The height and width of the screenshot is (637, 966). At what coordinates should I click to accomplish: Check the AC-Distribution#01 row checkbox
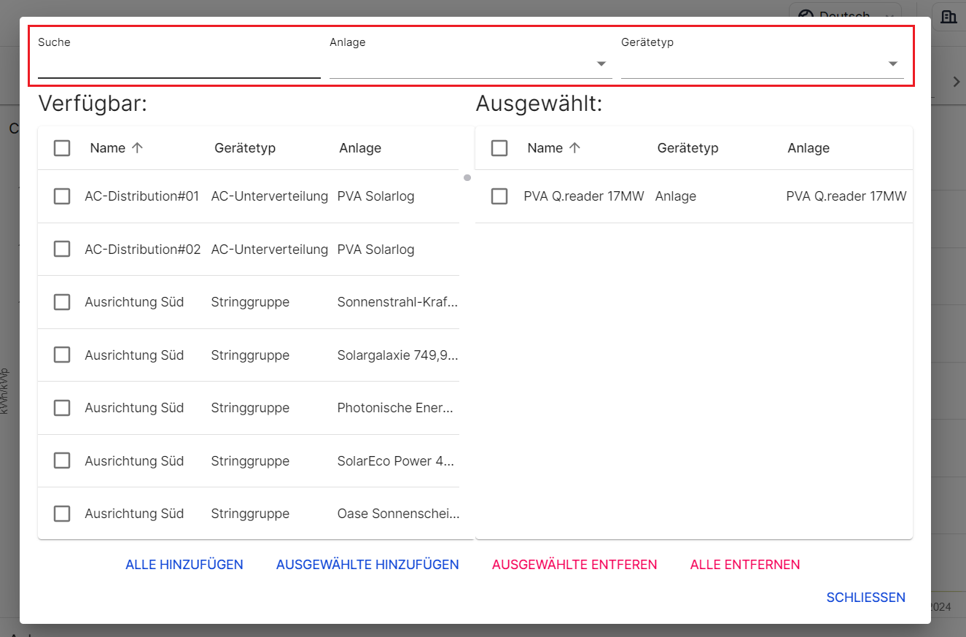62,196
